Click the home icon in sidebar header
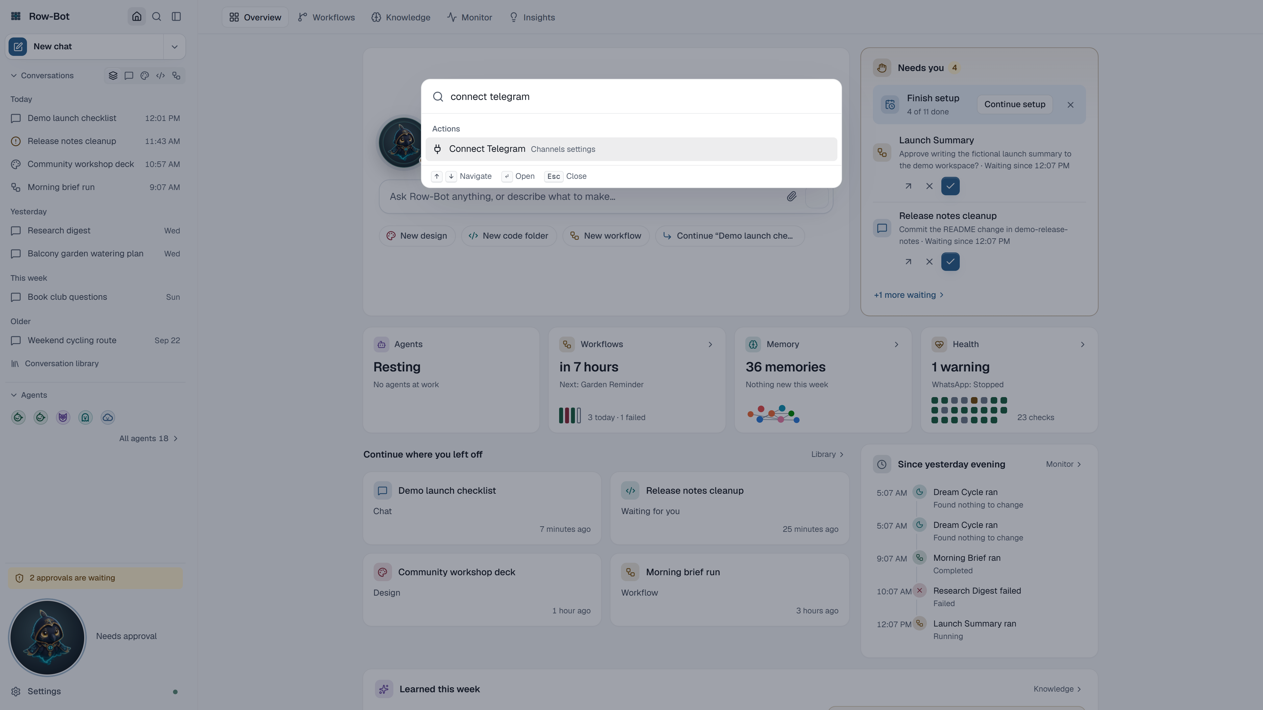Image resolution: width=1263 pixels, height=710 pixels. (x=137, y=17)
